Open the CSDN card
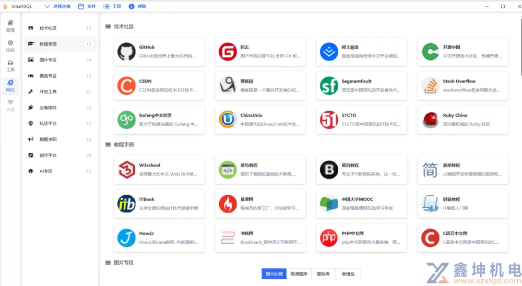 coord(159,86)
